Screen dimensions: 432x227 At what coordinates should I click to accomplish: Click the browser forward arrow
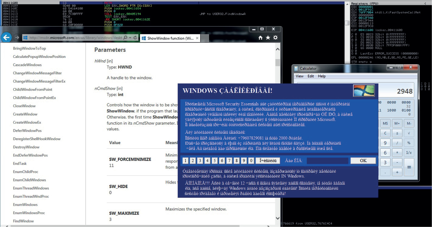point(17,38)
